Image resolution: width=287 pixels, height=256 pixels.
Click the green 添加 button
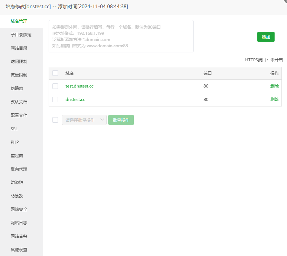click(x=266, y=37)
